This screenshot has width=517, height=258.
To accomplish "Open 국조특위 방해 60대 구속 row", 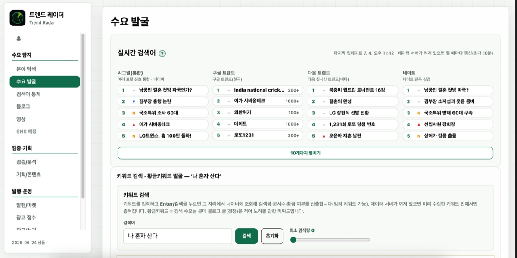I will [x=448, y=113].
